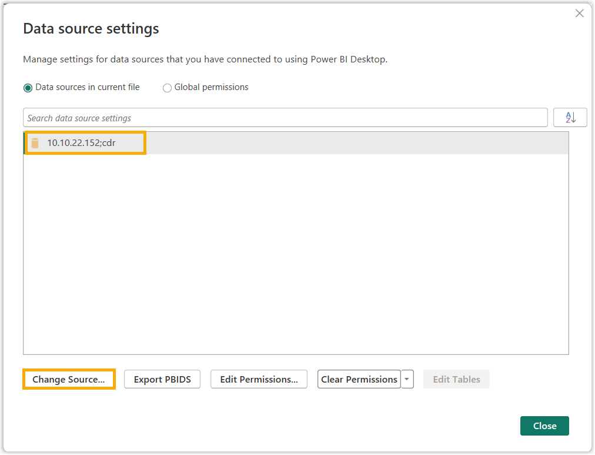595x455 pixels.
Task: Select the 10.10.22.152;cdr data source entry
Action: pyautogui.click(x=296, y=143)
